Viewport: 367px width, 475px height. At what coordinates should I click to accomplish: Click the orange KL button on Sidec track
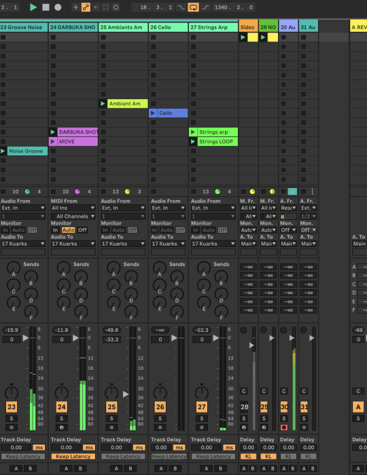249,456
